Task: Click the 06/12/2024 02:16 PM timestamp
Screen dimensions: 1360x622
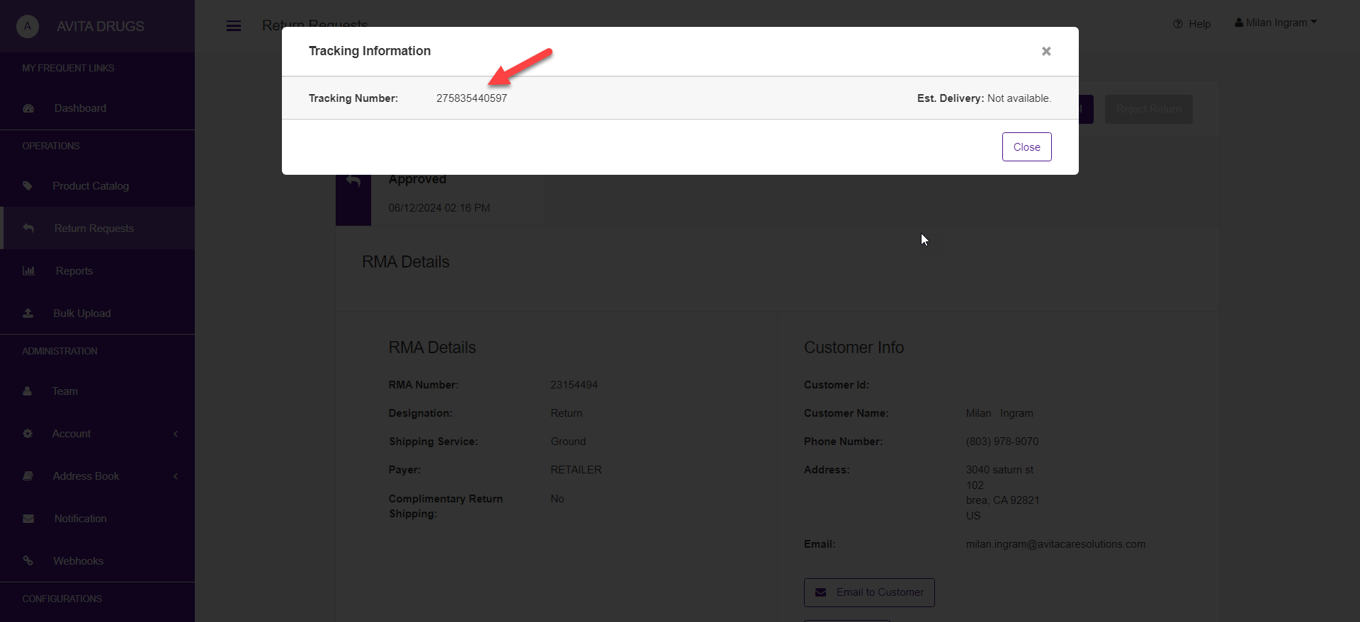Action: (439, 208)
